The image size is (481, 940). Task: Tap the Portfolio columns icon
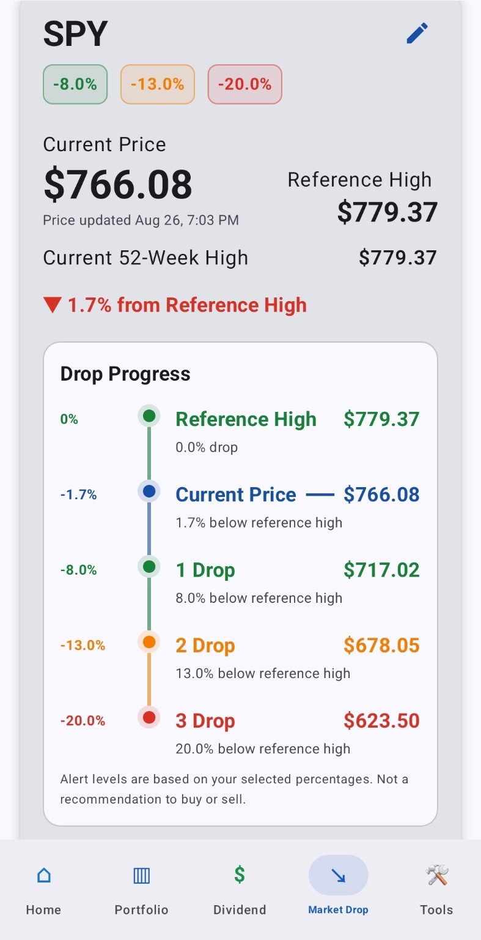click(x=141, y=875)
